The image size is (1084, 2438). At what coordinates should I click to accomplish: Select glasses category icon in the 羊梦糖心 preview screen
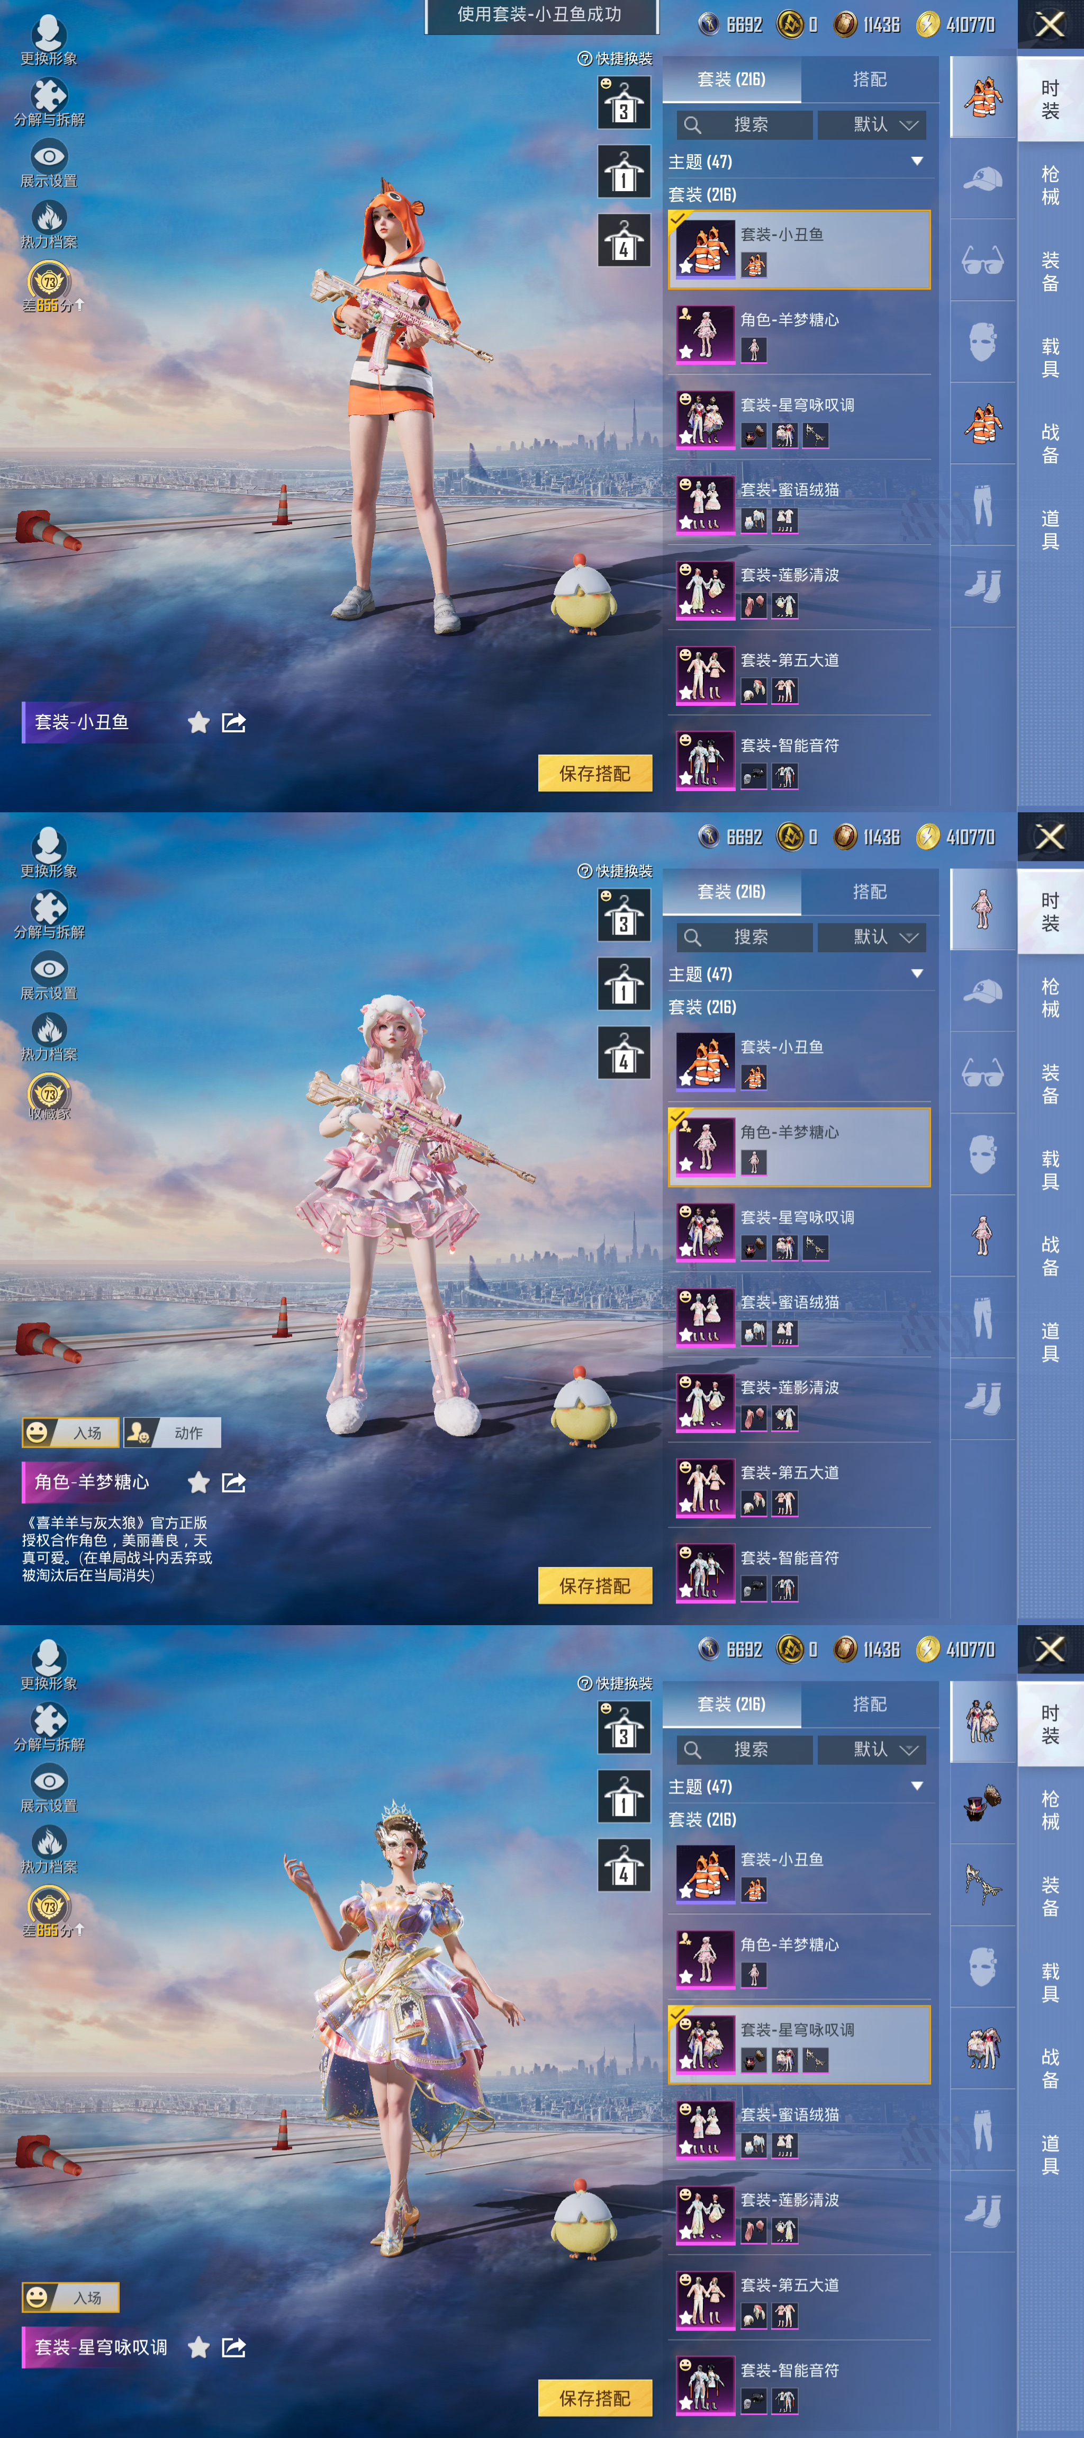[x=983, y=1072]
